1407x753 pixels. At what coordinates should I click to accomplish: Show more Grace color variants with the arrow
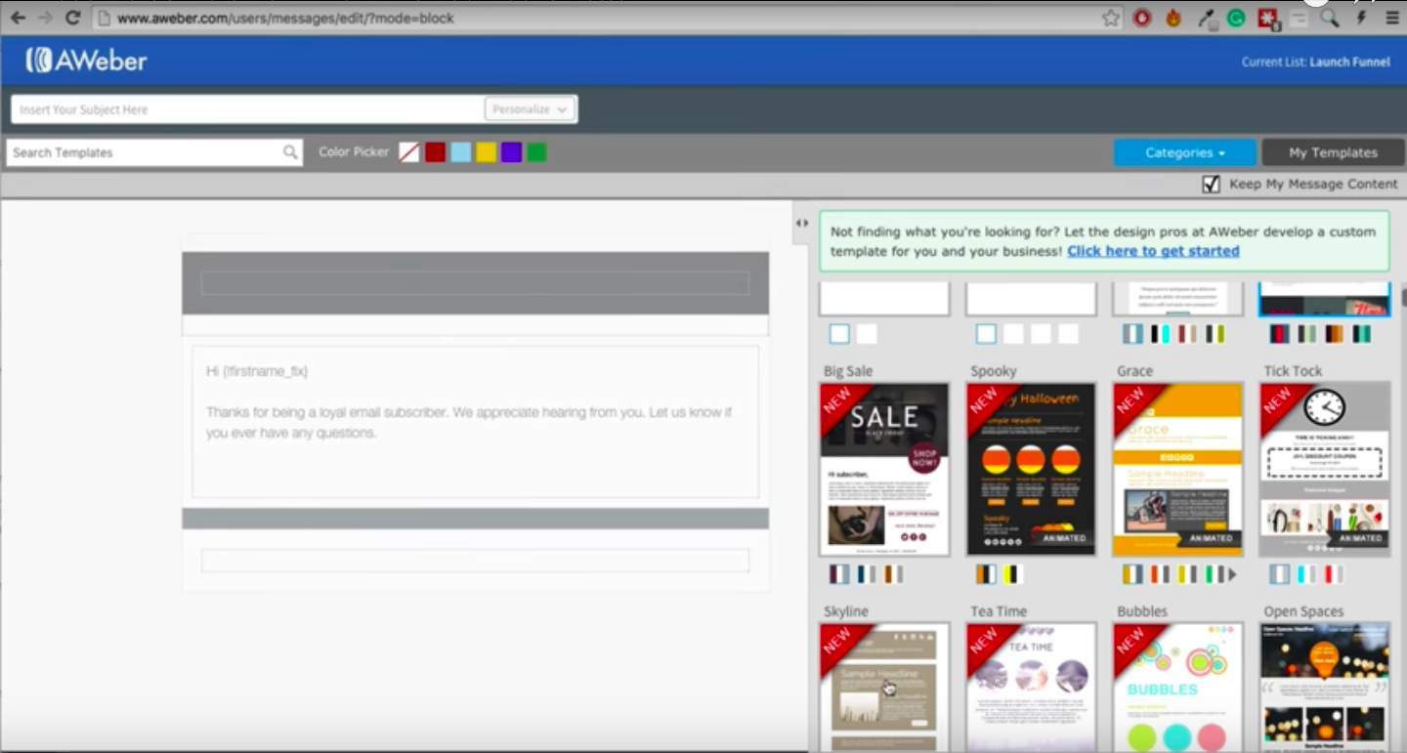tap(1232, 574)
